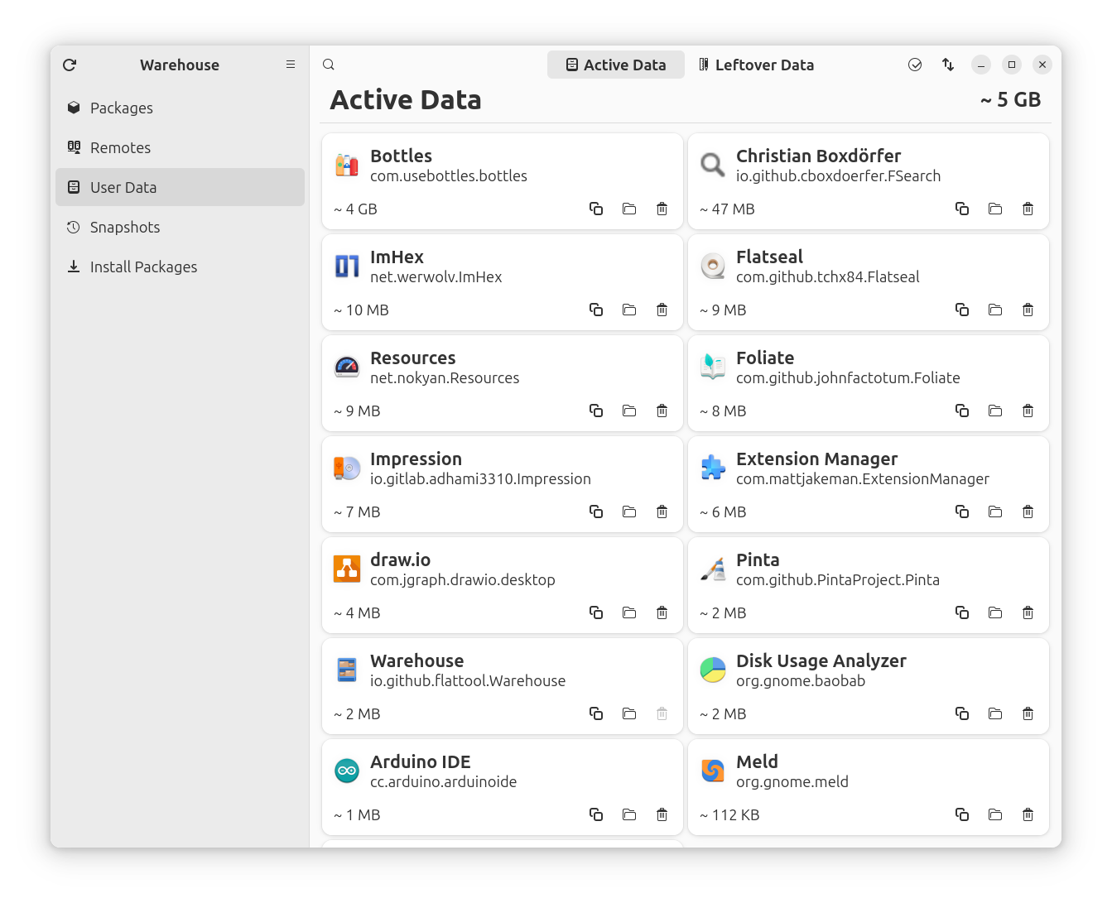The width and height of the screenshot is (1112, 903).
Task: Open Install Packages in sidebar
Action: point(180,267)
